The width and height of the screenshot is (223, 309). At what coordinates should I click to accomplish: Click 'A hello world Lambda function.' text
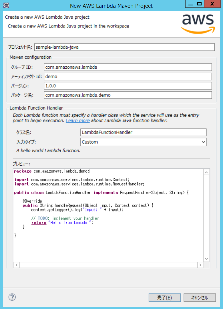tap(48, 150)
